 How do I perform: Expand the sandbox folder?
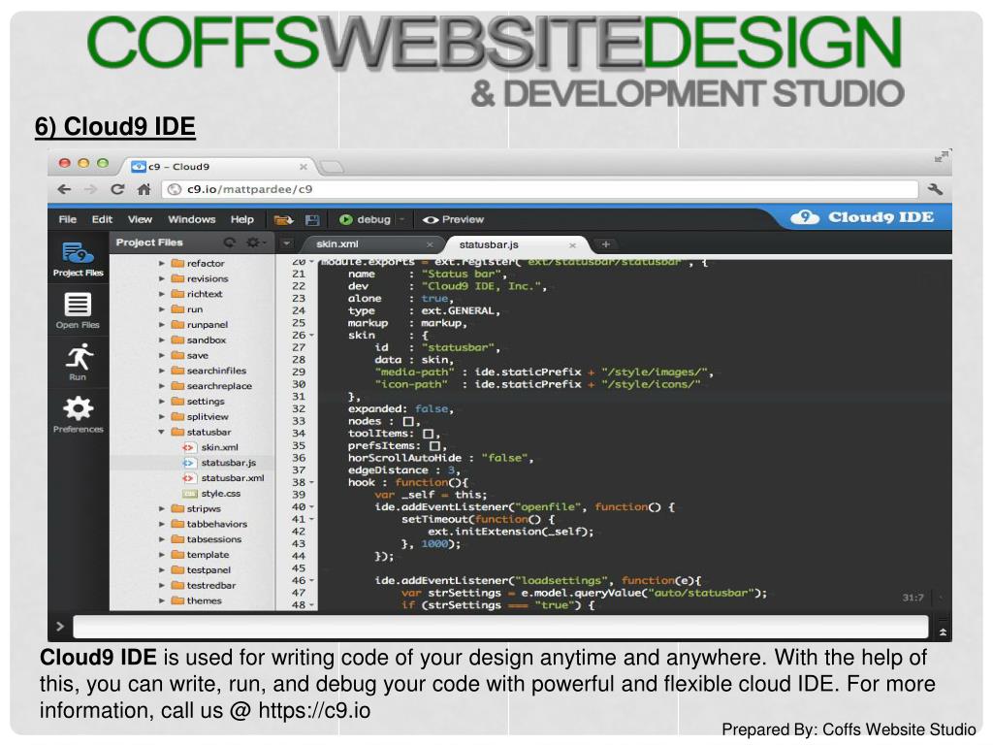click(x=162, y=340)
